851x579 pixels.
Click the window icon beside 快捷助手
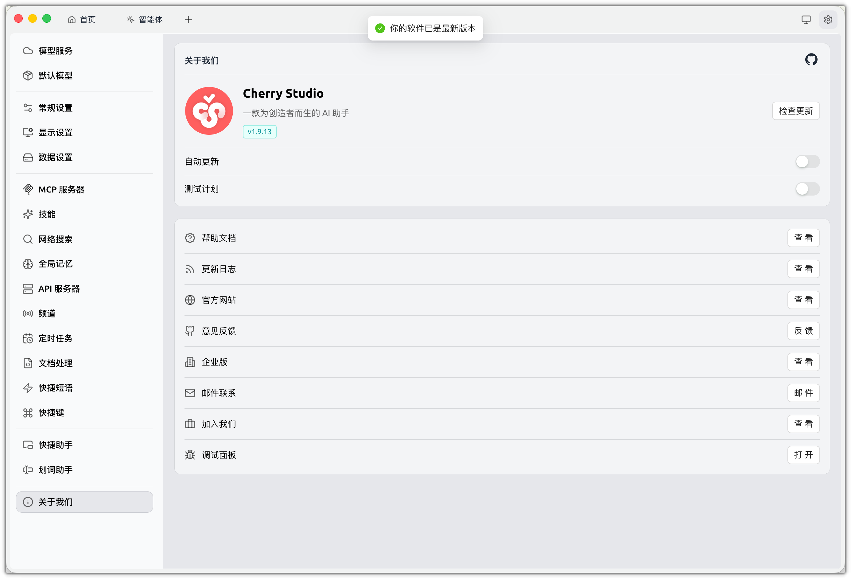[x=28, y=445]
